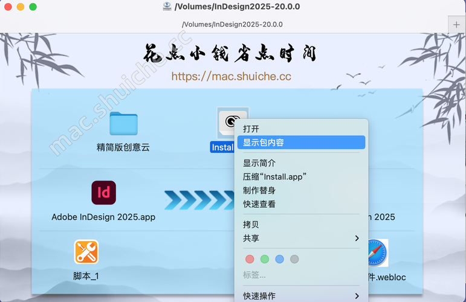Select the 脚本_1 wrench tool icon

86,252
